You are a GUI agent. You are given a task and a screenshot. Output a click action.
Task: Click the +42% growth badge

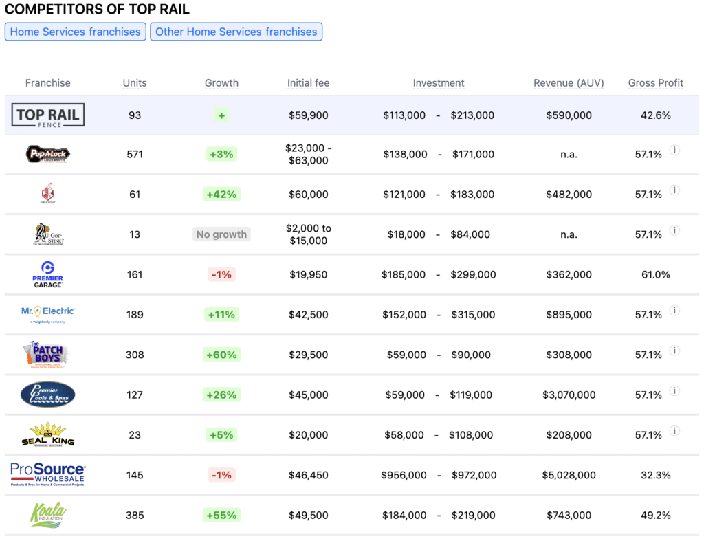(x=221, y=195)
